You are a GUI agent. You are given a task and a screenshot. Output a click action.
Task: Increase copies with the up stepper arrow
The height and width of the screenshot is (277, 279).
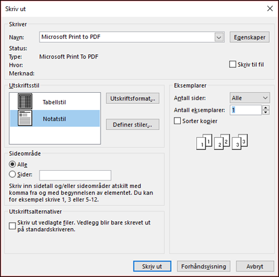tap(266, 108)
